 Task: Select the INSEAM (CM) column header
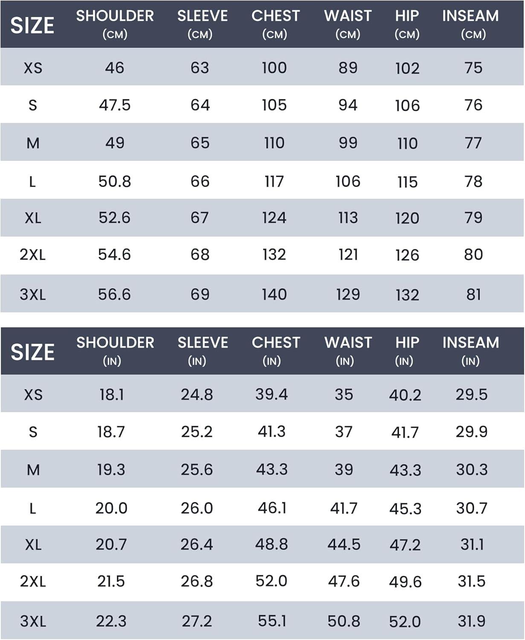(470, 23)
